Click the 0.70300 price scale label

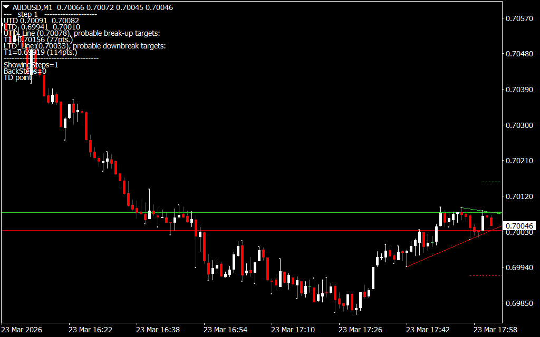[x=519, y=125]
